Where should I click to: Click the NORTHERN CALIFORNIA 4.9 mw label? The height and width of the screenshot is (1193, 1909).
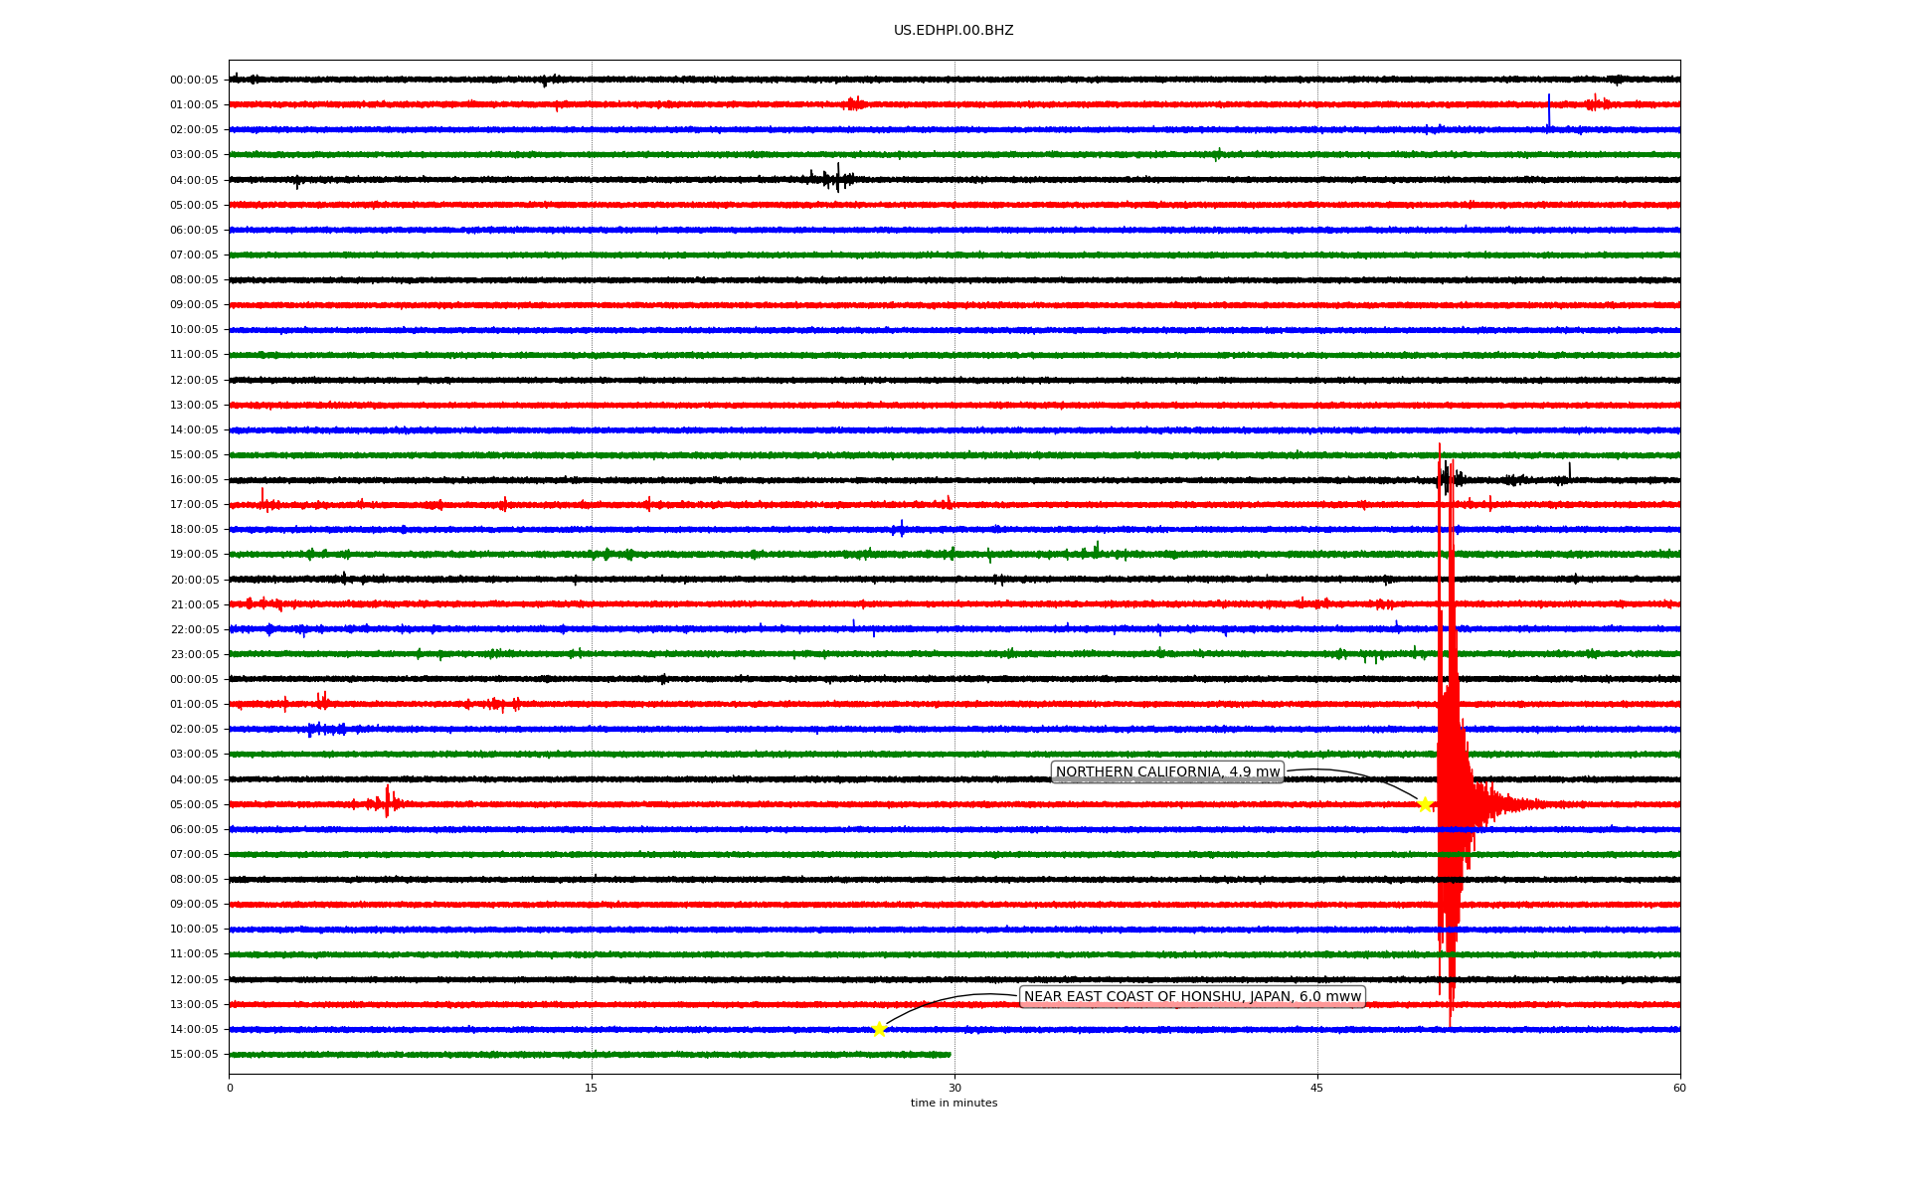(1167, 772)
